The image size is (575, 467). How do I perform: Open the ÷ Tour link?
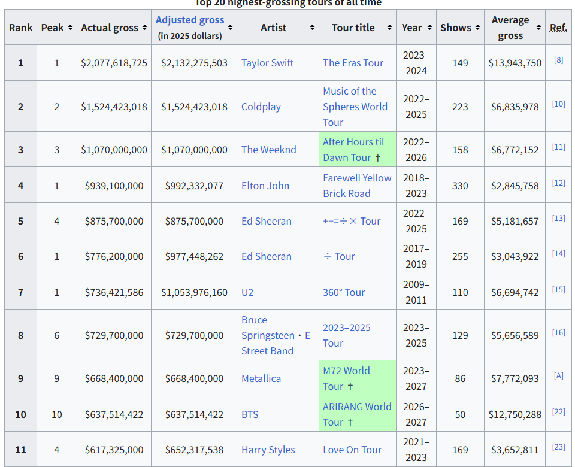coord(339,256)
